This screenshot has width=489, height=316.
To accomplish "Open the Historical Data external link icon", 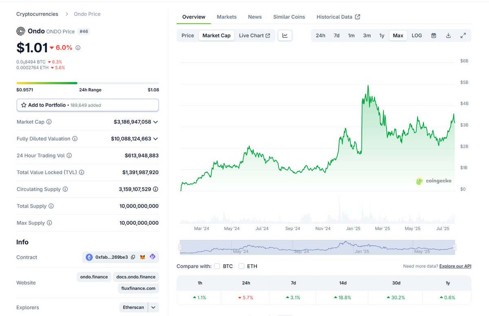I will pyautogui.click(x=358, y=17).
